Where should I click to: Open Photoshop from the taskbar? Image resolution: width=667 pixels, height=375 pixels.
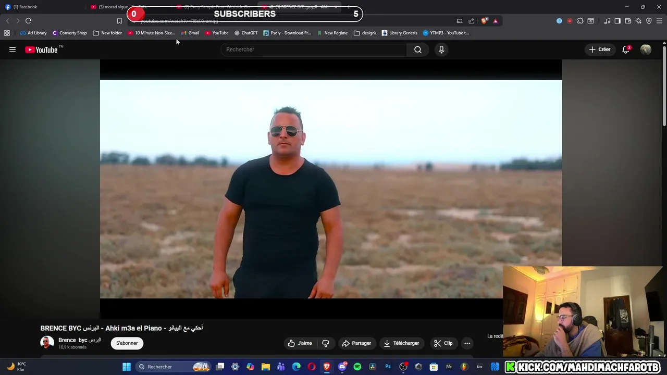point(388,367)
